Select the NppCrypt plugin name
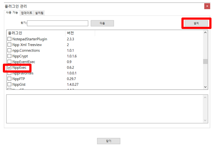The width and height of the screenshot is (219, 148). coord(20,56)
